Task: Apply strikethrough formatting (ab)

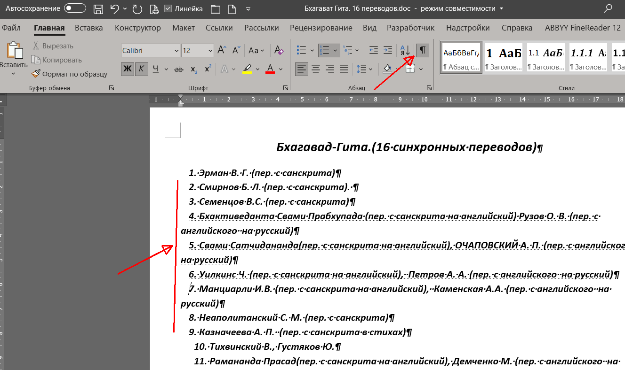Action: point(179,69)
